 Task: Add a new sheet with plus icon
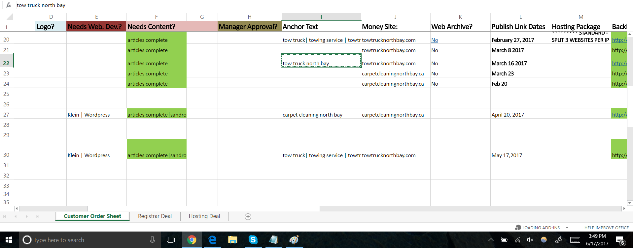coord(248,216)
